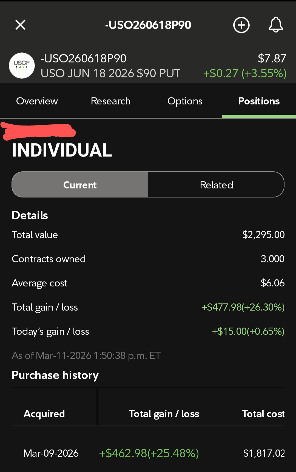Go to the Options tab

pos(185,101)
